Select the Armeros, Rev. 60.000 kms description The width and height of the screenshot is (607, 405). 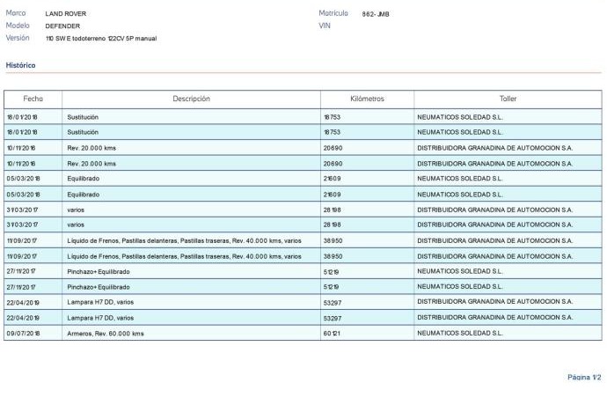click(106, 334)
